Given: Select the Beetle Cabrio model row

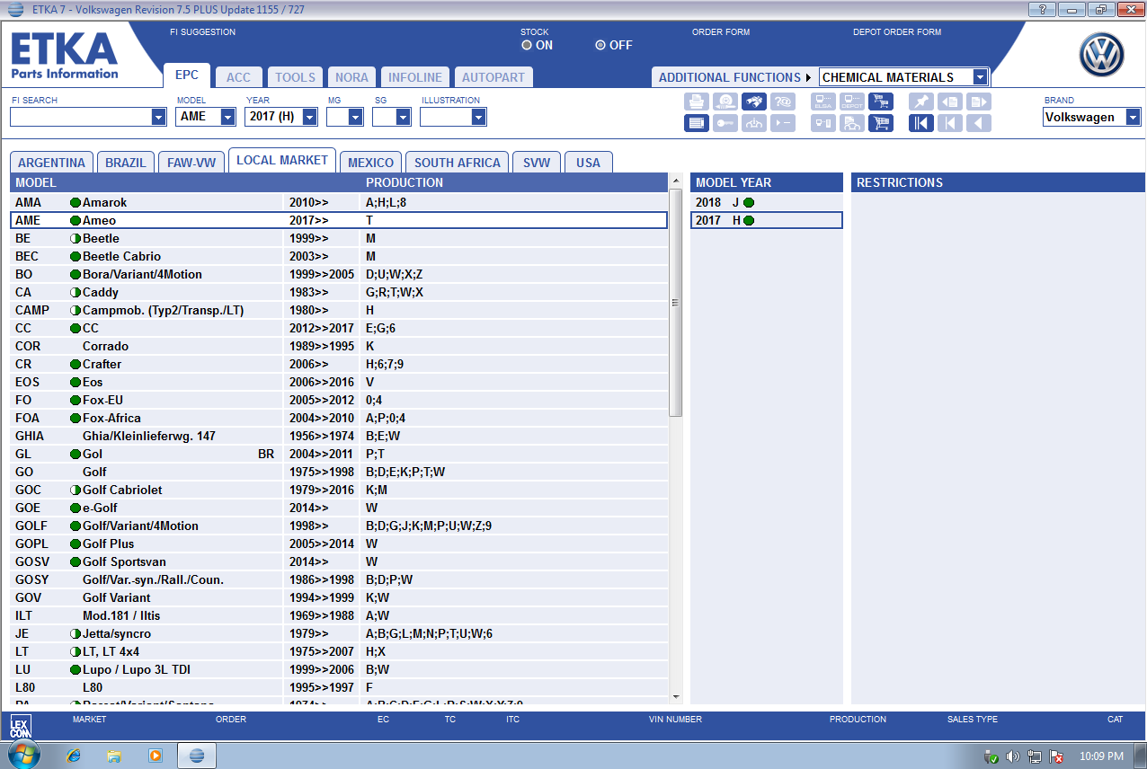Looking at the screenshot, I should (339, 256).
